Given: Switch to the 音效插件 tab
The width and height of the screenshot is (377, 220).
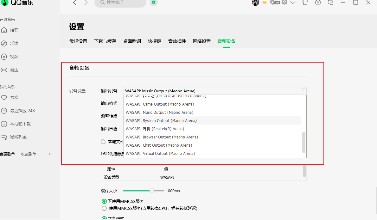Looking at the screenshot, I should pyautogui.click(x=177, y=41).
